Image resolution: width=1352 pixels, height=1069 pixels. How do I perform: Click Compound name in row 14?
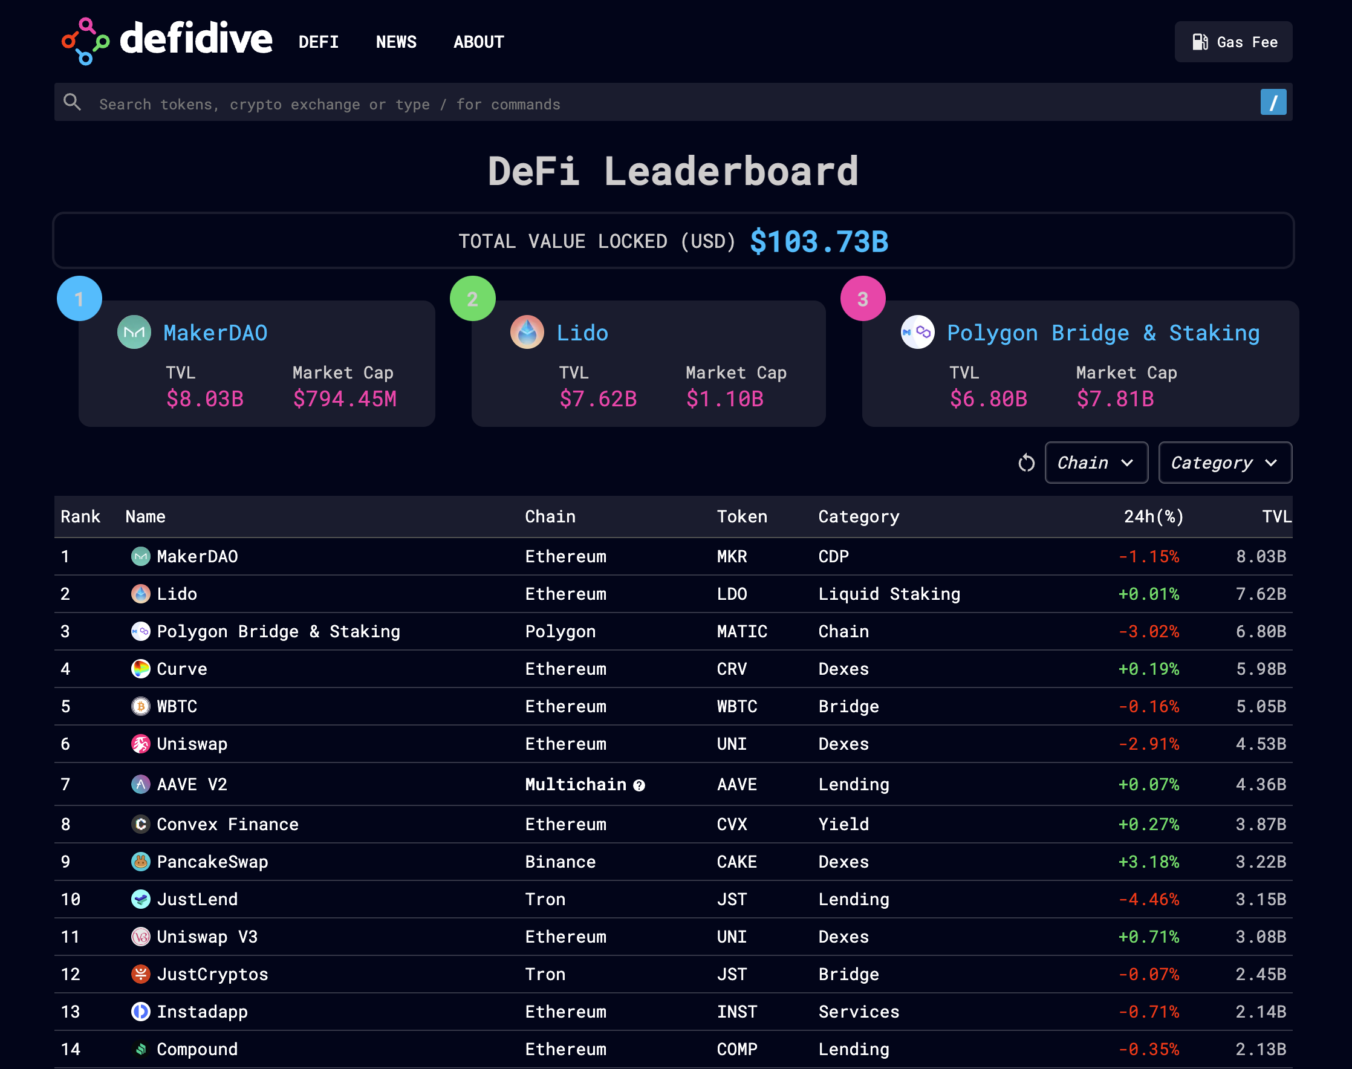(197, 1050)
